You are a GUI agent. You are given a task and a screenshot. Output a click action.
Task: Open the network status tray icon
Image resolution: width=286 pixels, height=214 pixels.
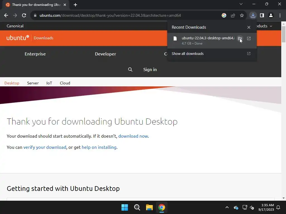click(x=245, y=207)
